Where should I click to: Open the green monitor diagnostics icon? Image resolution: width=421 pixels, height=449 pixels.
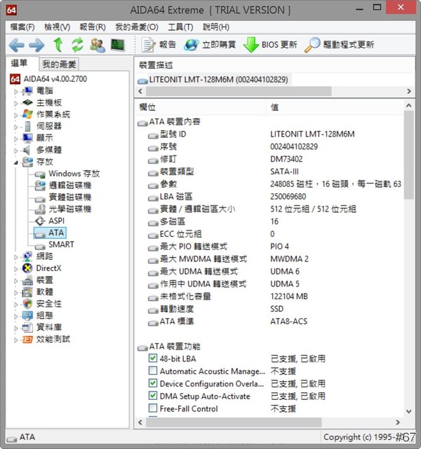[118, 45]
